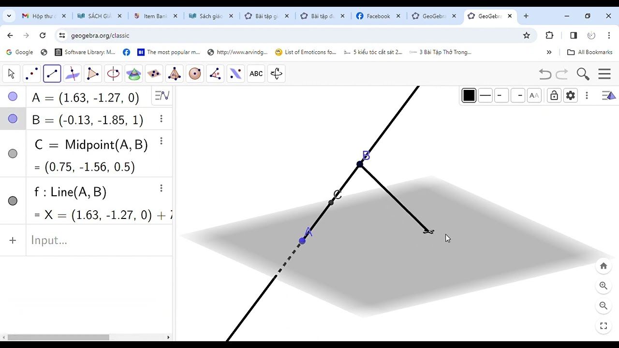The image size is (619, 348).
Task: Click point A in the 3D view
Action: tap(302, 241)
